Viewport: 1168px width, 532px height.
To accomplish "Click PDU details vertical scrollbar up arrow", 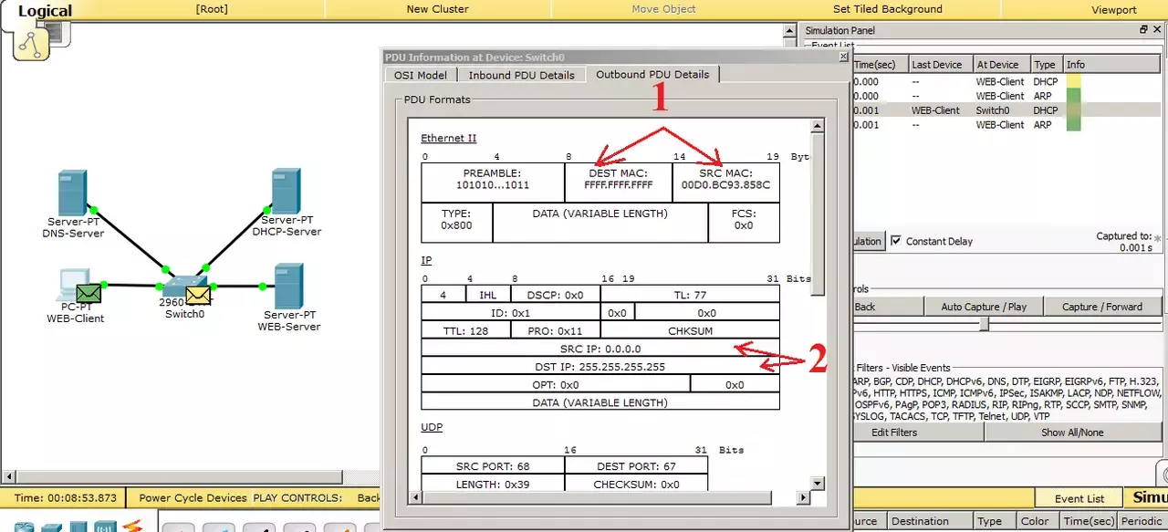I will click(818, 125).
